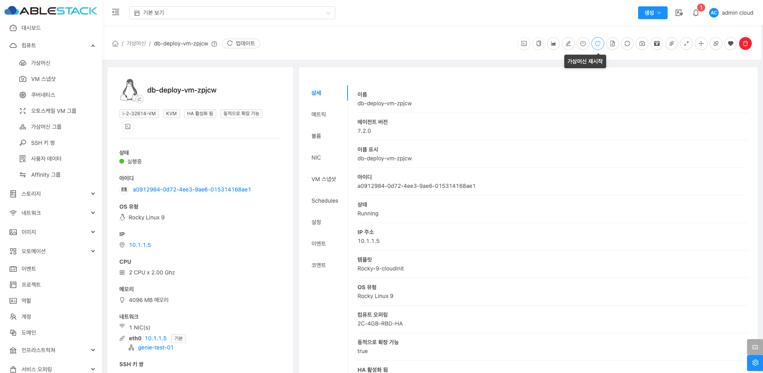
Task: Select the NIC tab
Action: pyautogui.click(x=316, y=158)
